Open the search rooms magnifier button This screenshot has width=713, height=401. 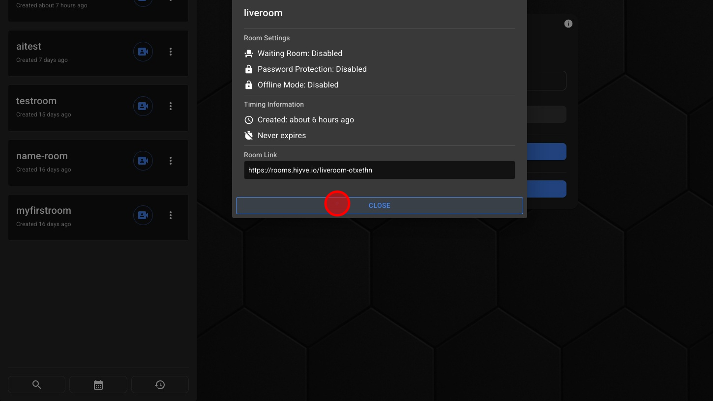click(x=36, y=385)
